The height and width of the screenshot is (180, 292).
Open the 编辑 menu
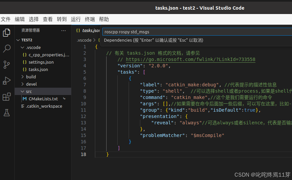(20, 19)
